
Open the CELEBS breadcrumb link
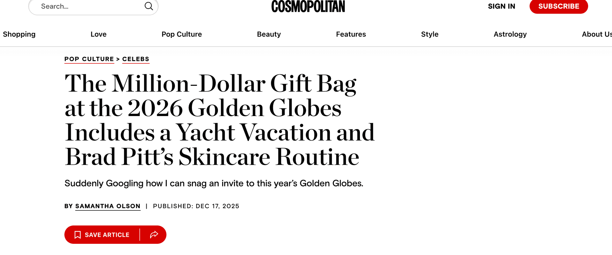coord(136,59)
